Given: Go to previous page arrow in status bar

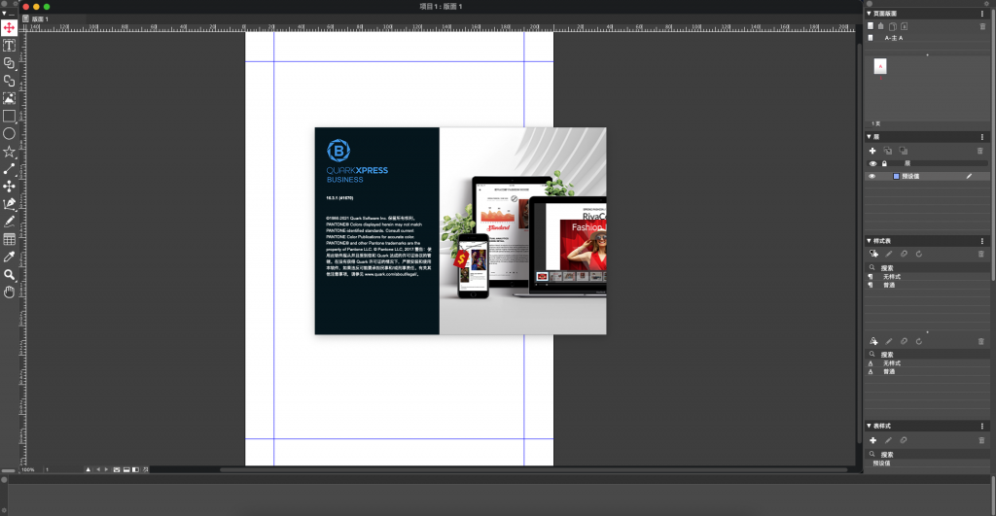Looking at the screenshot, I should (x=98, y=469).
